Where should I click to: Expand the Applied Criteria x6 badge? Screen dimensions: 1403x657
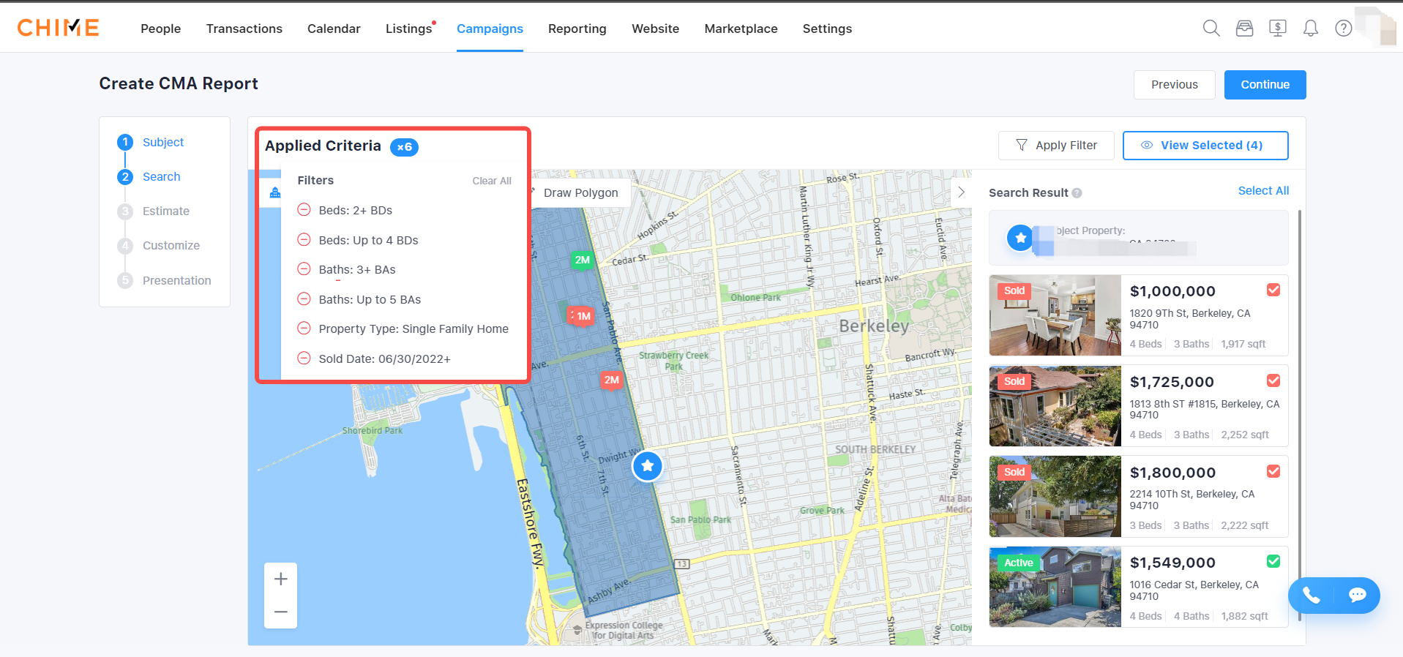tap(404, 147)
